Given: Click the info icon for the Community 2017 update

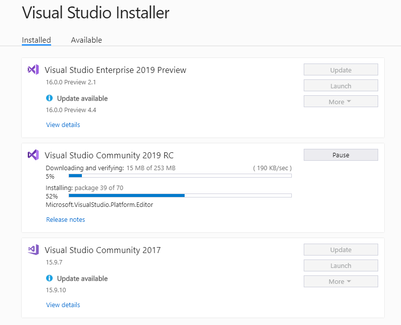Looking at the screenshot, I should [x=49, y=278].
